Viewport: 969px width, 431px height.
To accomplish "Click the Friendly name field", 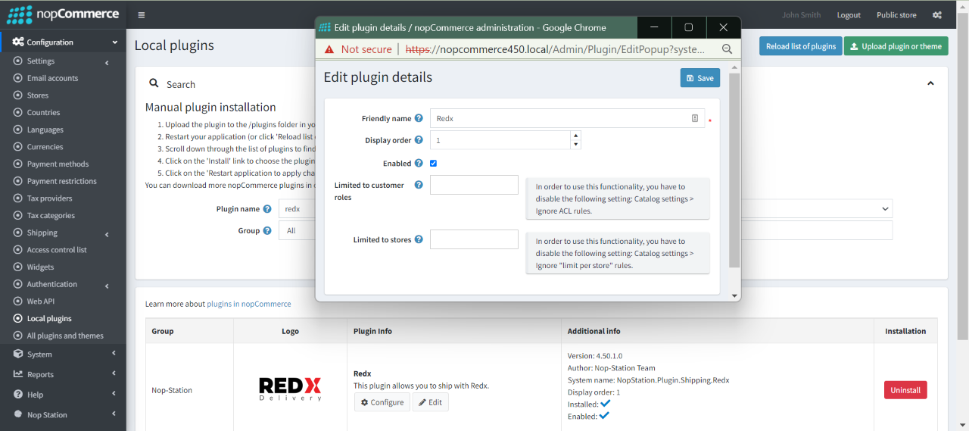I will [x=567, y=118].
